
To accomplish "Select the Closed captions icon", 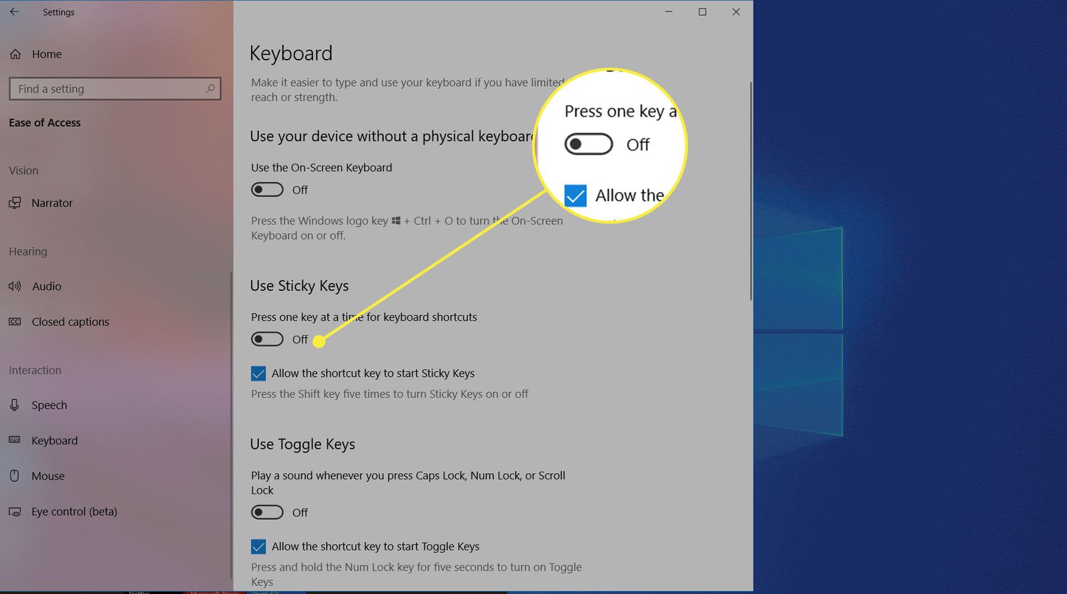I will 15,322.
